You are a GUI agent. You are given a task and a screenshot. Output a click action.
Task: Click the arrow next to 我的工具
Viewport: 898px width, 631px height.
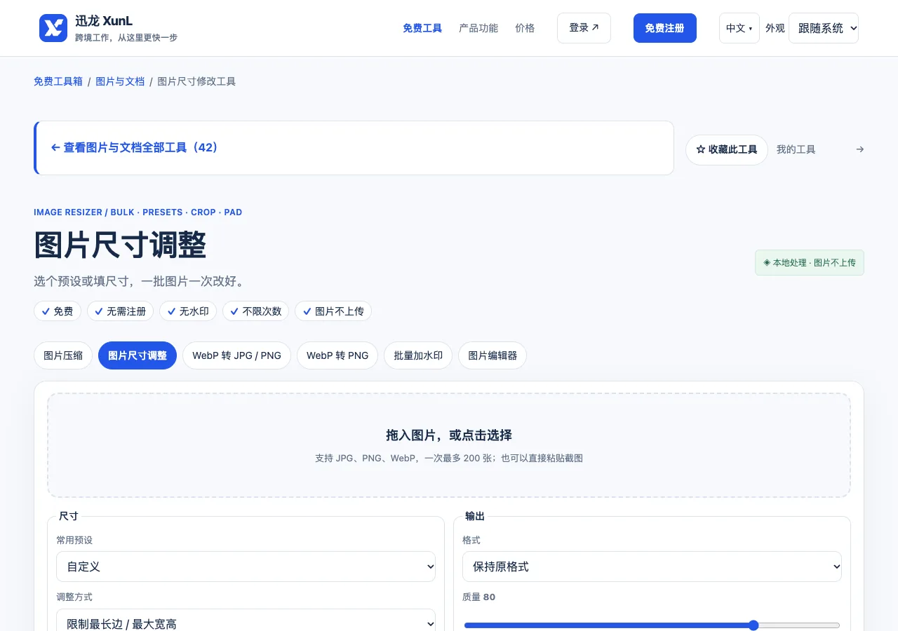point(860,149)
